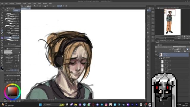
Task: Click the main foreground color swatch in toolbox
Action: coord(1,68)
